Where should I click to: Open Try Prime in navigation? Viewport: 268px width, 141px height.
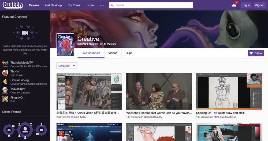[x=74, y=5]
